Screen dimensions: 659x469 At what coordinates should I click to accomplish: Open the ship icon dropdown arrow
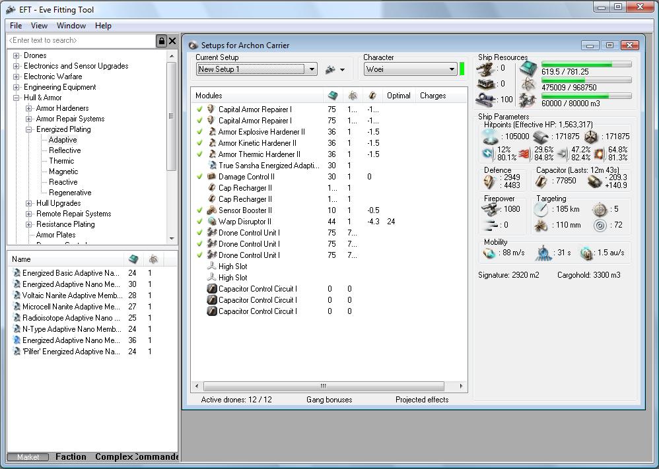pos(343,70)
